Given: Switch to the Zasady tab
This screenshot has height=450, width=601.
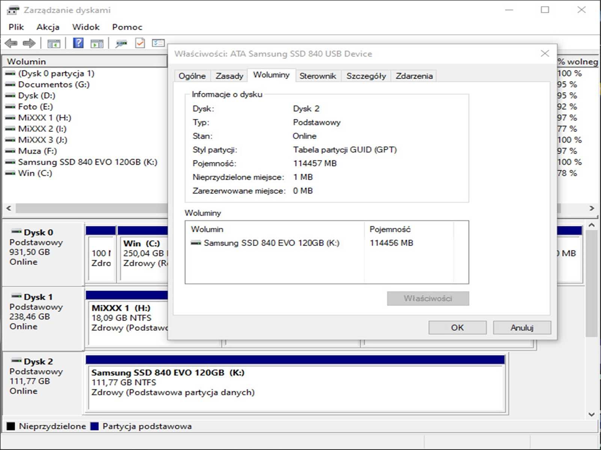Looking at the screenshot, I should pos(229,76).
